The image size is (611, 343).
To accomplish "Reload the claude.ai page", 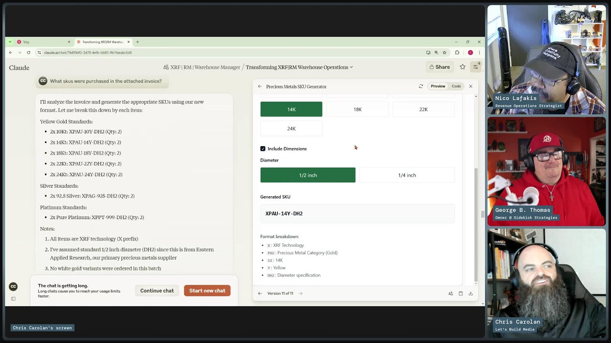I will tap(29, 52).
